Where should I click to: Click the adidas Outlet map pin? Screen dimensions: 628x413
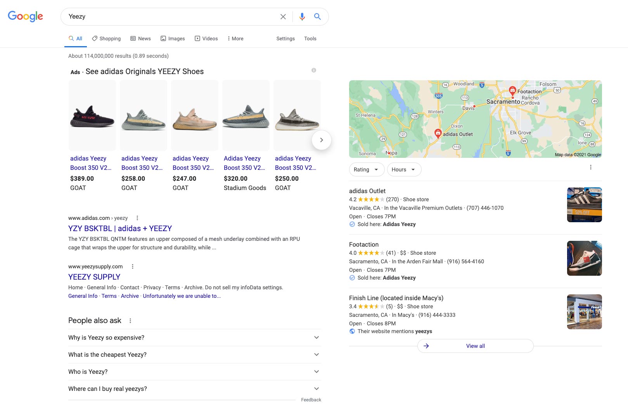438,133
